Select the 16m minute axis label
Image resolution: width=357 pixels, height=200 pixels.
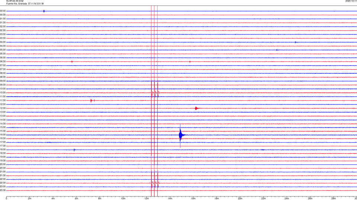click(193, 199)
